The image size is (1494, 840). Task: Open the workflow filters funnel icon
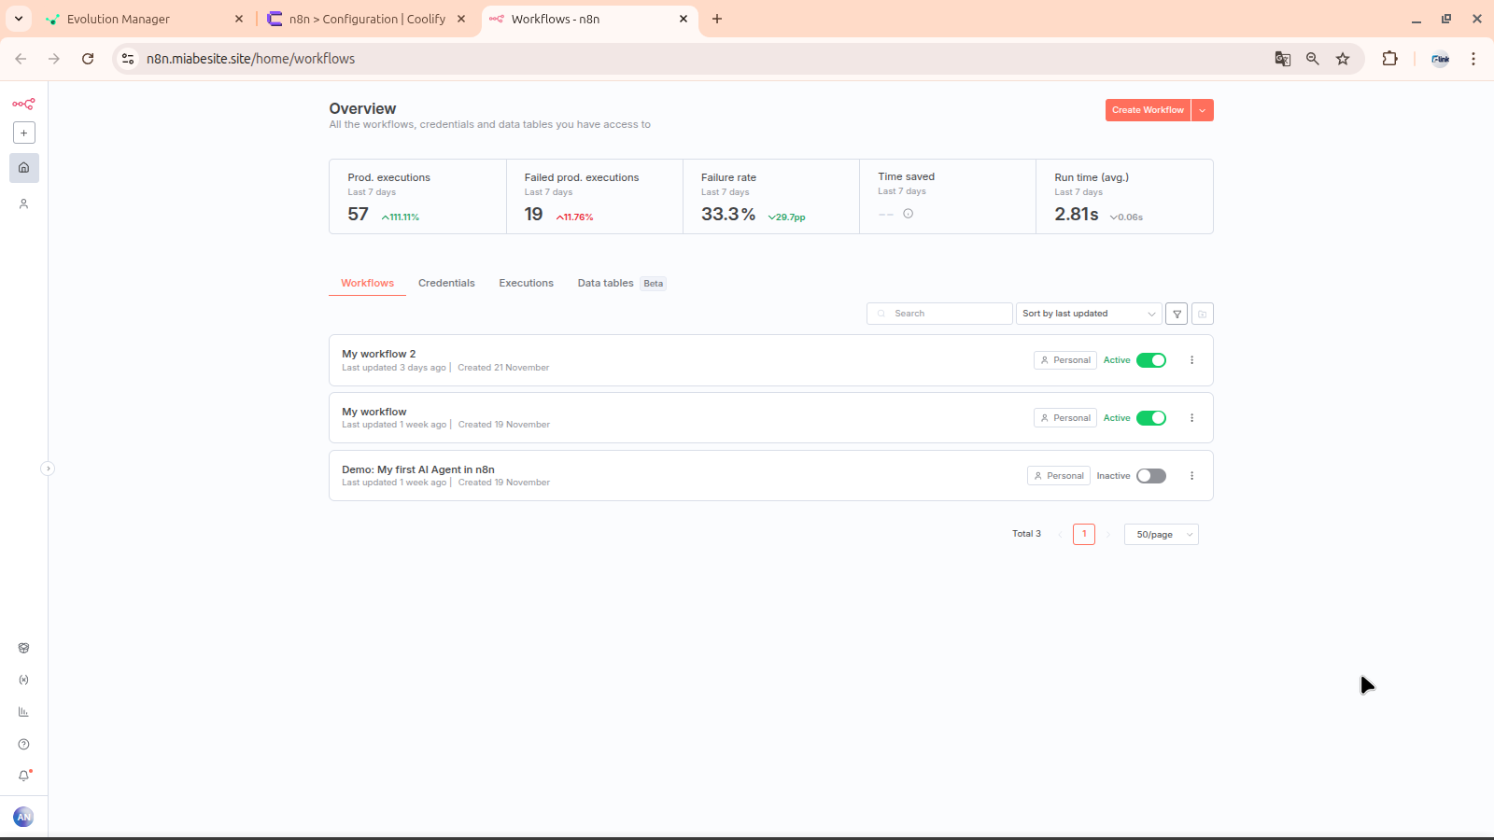pyautogui.click(x=1177, y=314)
